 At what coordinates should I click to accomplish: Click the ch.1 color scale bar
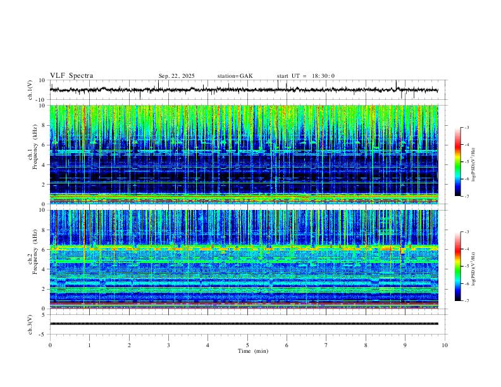458,162
